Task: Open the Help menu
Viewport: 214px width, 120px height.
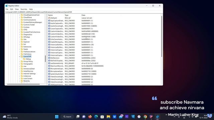Action: pyautogui.click(x=31, y=9)
